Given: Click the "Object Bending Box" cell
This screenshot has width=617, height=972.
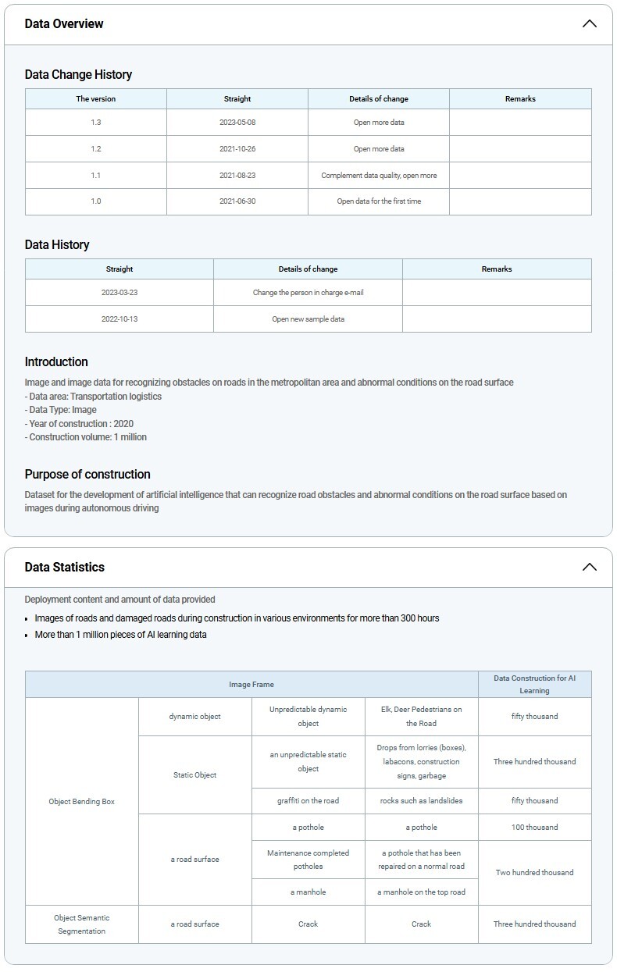Looking at the screenshot, I should click(x=82, y=802).
